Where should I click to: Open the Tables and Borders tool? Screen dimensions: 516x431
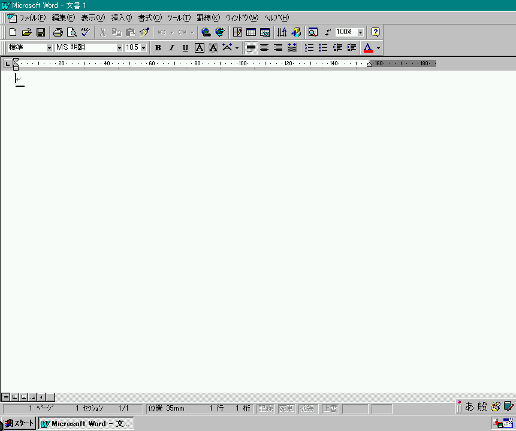tap(237, 32)
